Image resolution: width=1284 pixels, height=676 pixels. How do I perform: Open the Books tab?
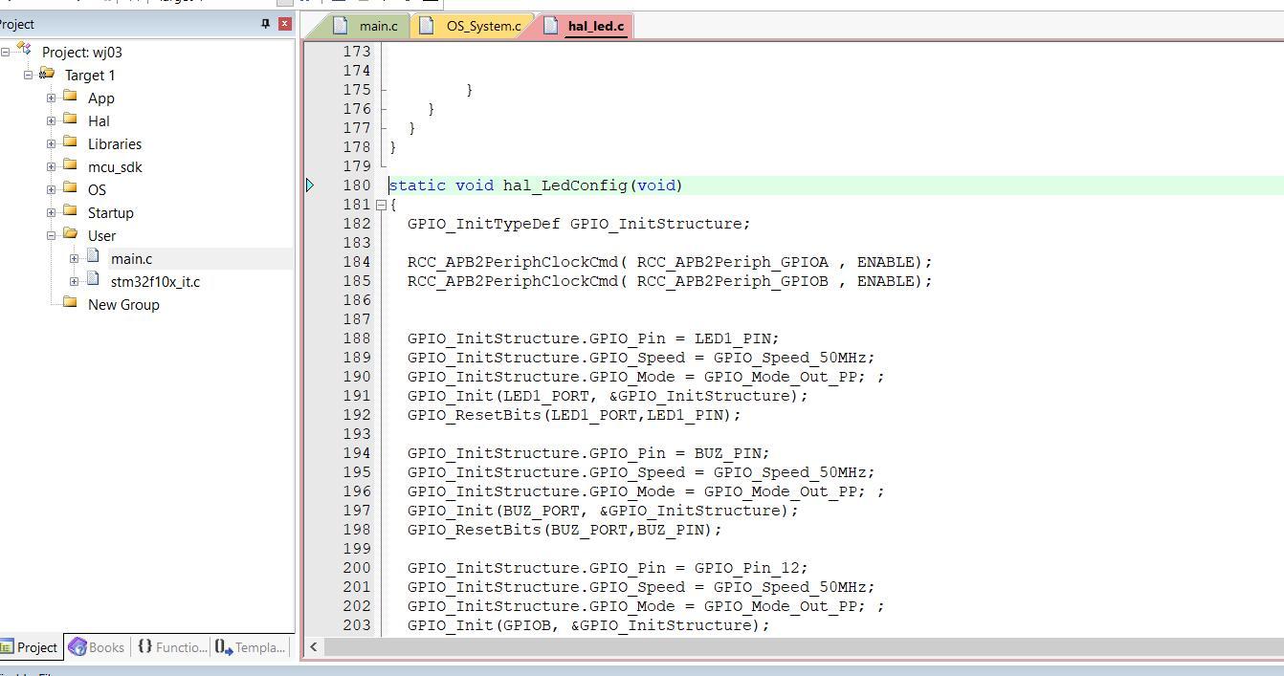pyautogui.click(x=97, y=647)
